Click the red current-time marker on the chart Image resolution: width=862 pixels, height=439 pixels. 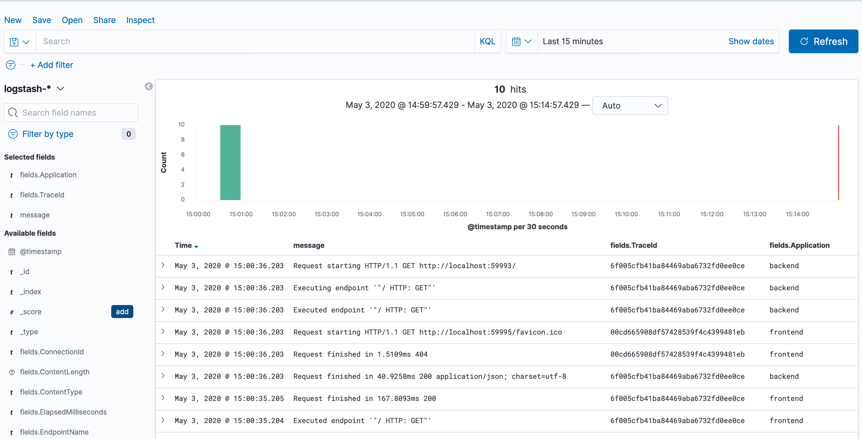(838, 163)
